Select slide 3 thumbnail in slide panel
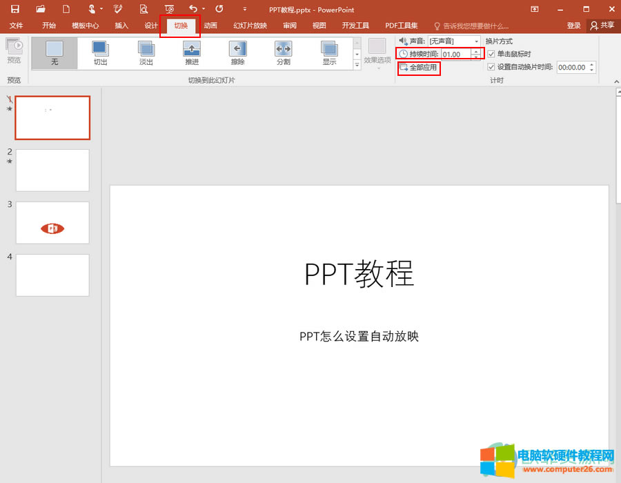621x483 pixels. (52, 222)
